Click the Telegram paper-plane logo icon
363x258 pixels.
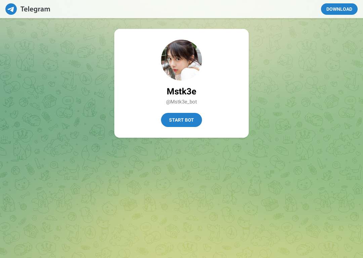coord(11,9)
